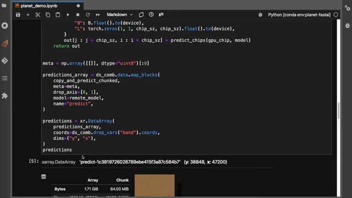Click the copy_and_predict_chunked argument
Image resolution: width=352 pixels, height=198 pixels.
tap(86, 81)
